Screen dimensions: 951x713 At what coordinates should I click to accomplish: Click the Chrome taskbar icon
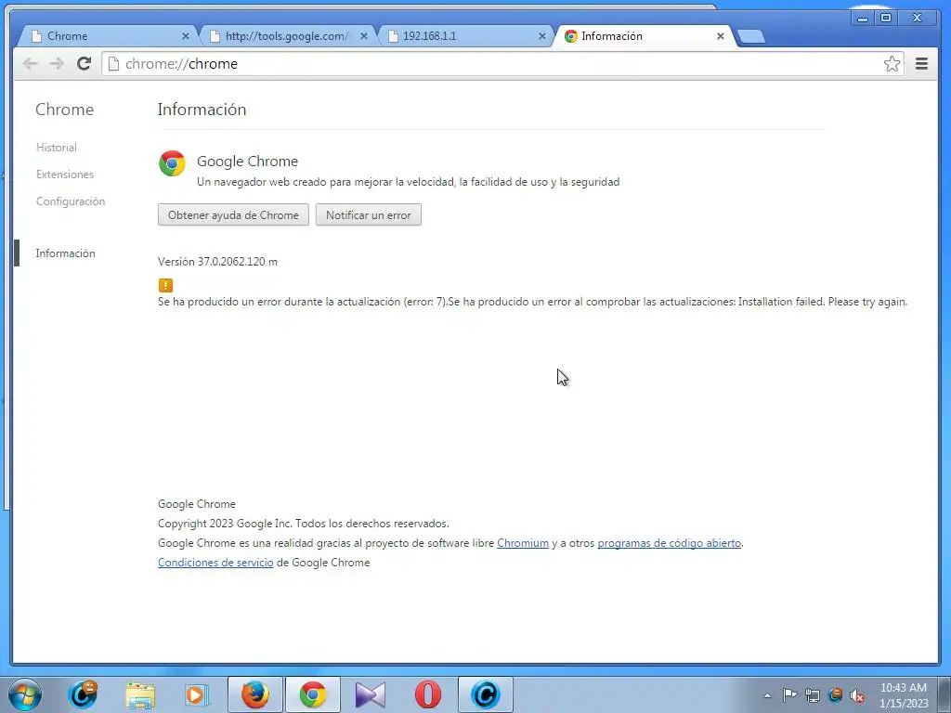[x=312, y=694]
